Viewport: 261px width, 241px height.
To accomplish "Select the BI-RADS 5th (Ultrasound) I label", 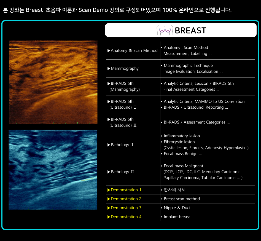I will pyautogui.click(x=123, y=105).
